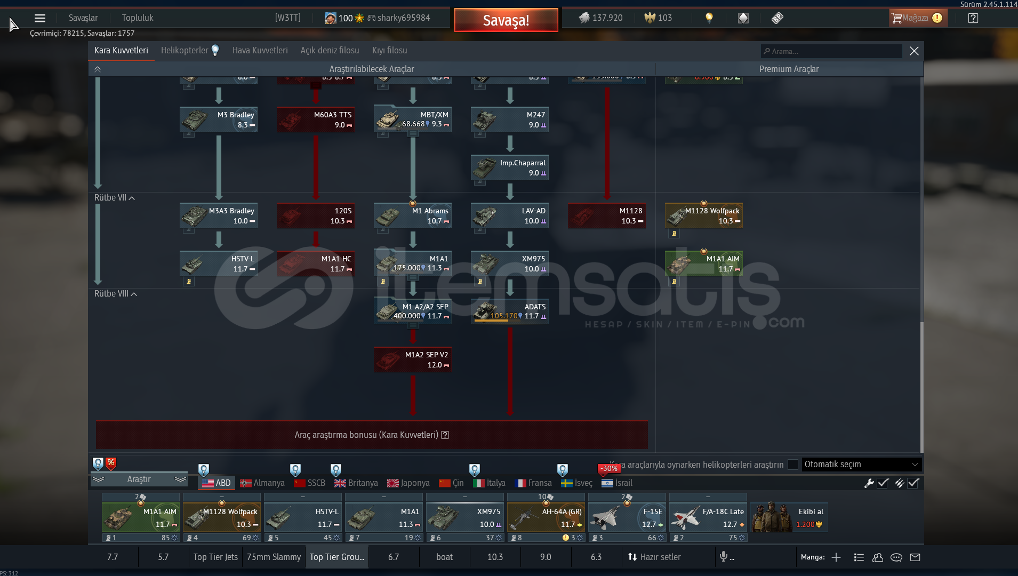Select the Almanya nation tab
Image resolution: width=1018 pixels, height=576 pixels.
(262, 483)
